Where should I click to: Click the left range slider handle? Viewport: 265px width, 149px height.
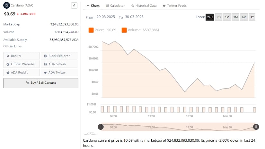click(101, 127)
